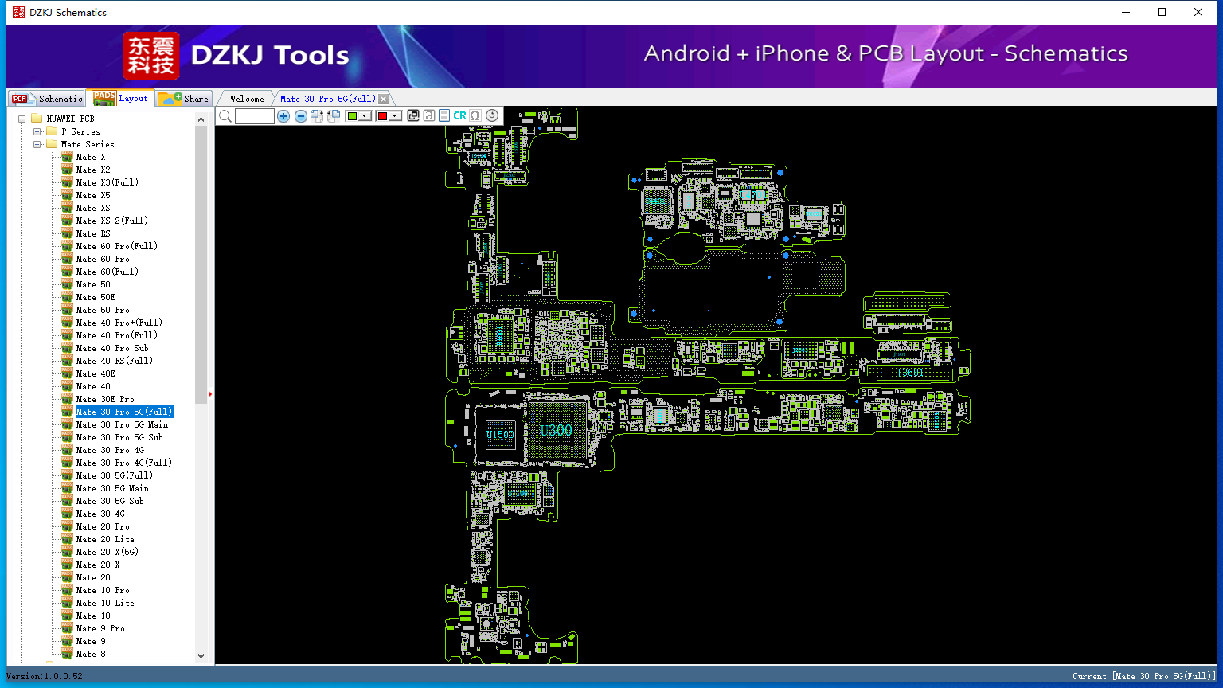Viewport: 1223px width, 688px height.
Task: Click the red arrow side panel collapse handle
Action: 210,393
